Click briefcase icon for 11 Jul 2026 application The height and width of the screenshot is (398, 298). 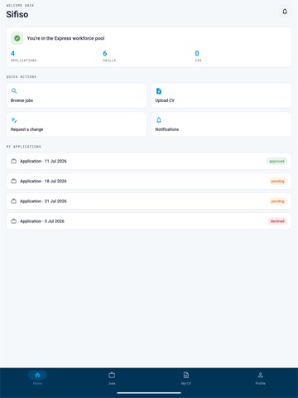13,161
